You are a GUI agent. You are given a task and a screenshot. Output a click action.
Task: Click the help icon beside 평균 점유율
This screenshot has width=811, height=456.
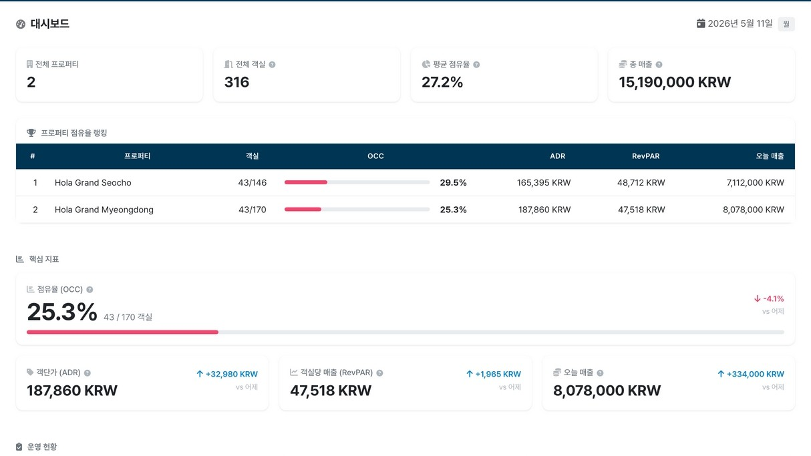coord(476,65)
